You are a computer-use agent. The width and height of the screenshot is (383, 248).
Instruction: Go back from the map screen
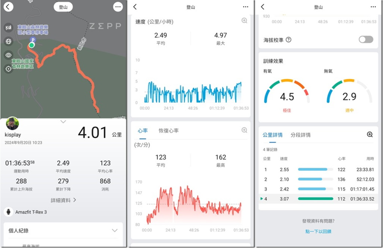[x=8, y=7]
